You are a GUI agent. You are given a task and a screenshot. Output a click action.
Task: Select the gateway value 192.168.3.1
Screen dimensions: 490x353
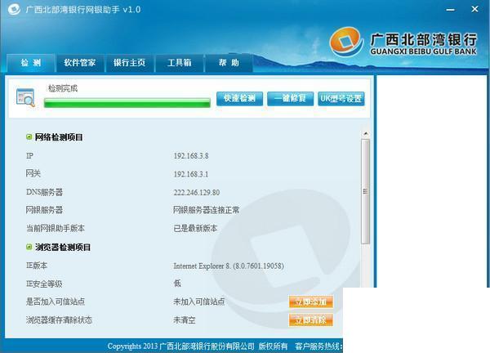[191, 174]
